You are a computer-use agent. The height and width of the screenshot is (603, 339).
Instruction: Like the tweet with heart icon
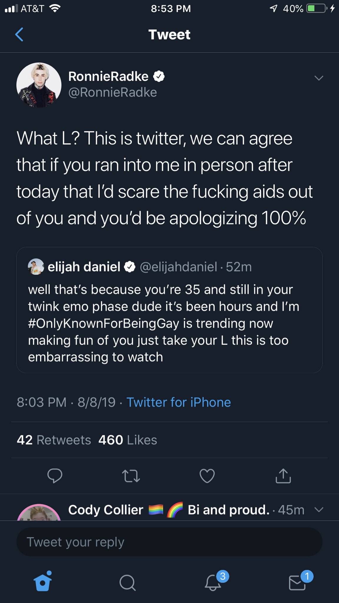coord(207,476)
